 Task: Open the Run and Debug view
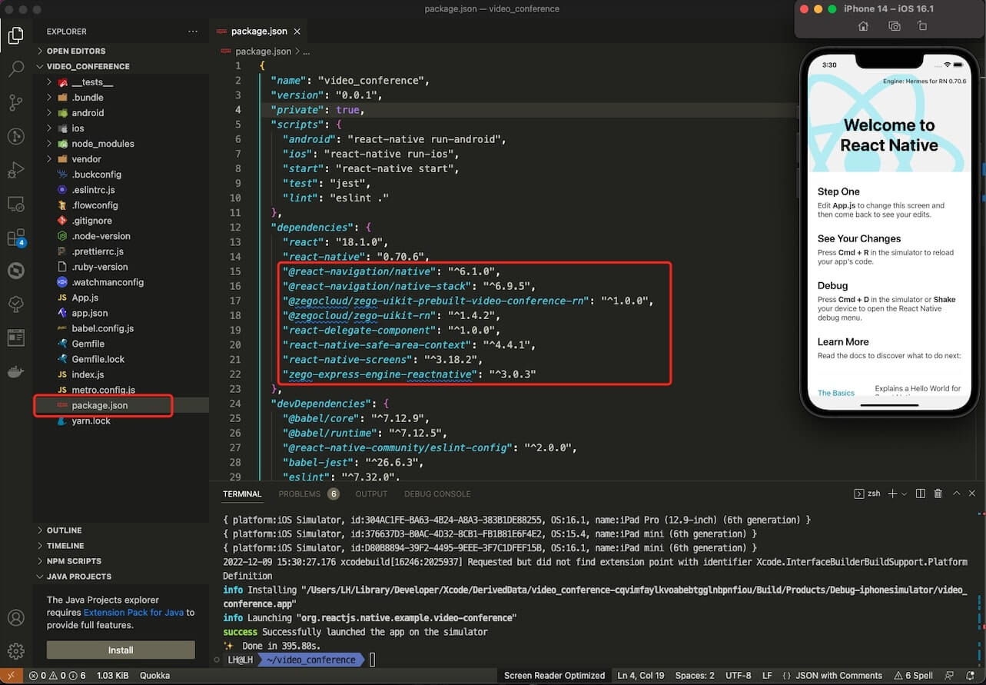click(x=15, y=170)
